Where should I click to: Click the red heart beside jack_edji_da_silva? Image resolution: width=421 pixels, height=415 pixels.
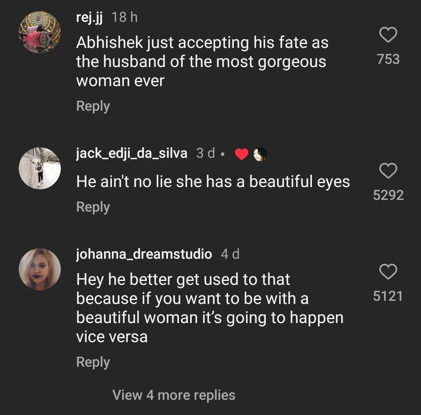click(x=242, y=154)
